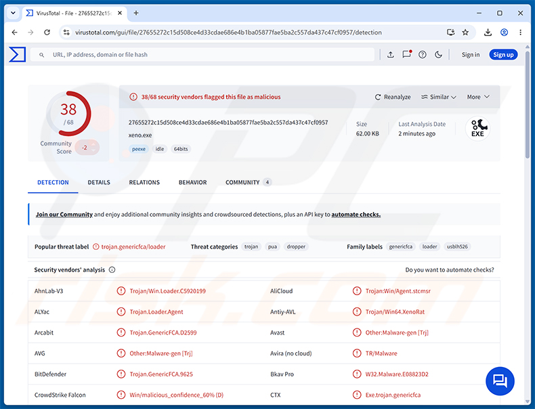Click the Join our Community link
Image resolution: width=535 pixels, height=409 pixels.
point(64,215)
